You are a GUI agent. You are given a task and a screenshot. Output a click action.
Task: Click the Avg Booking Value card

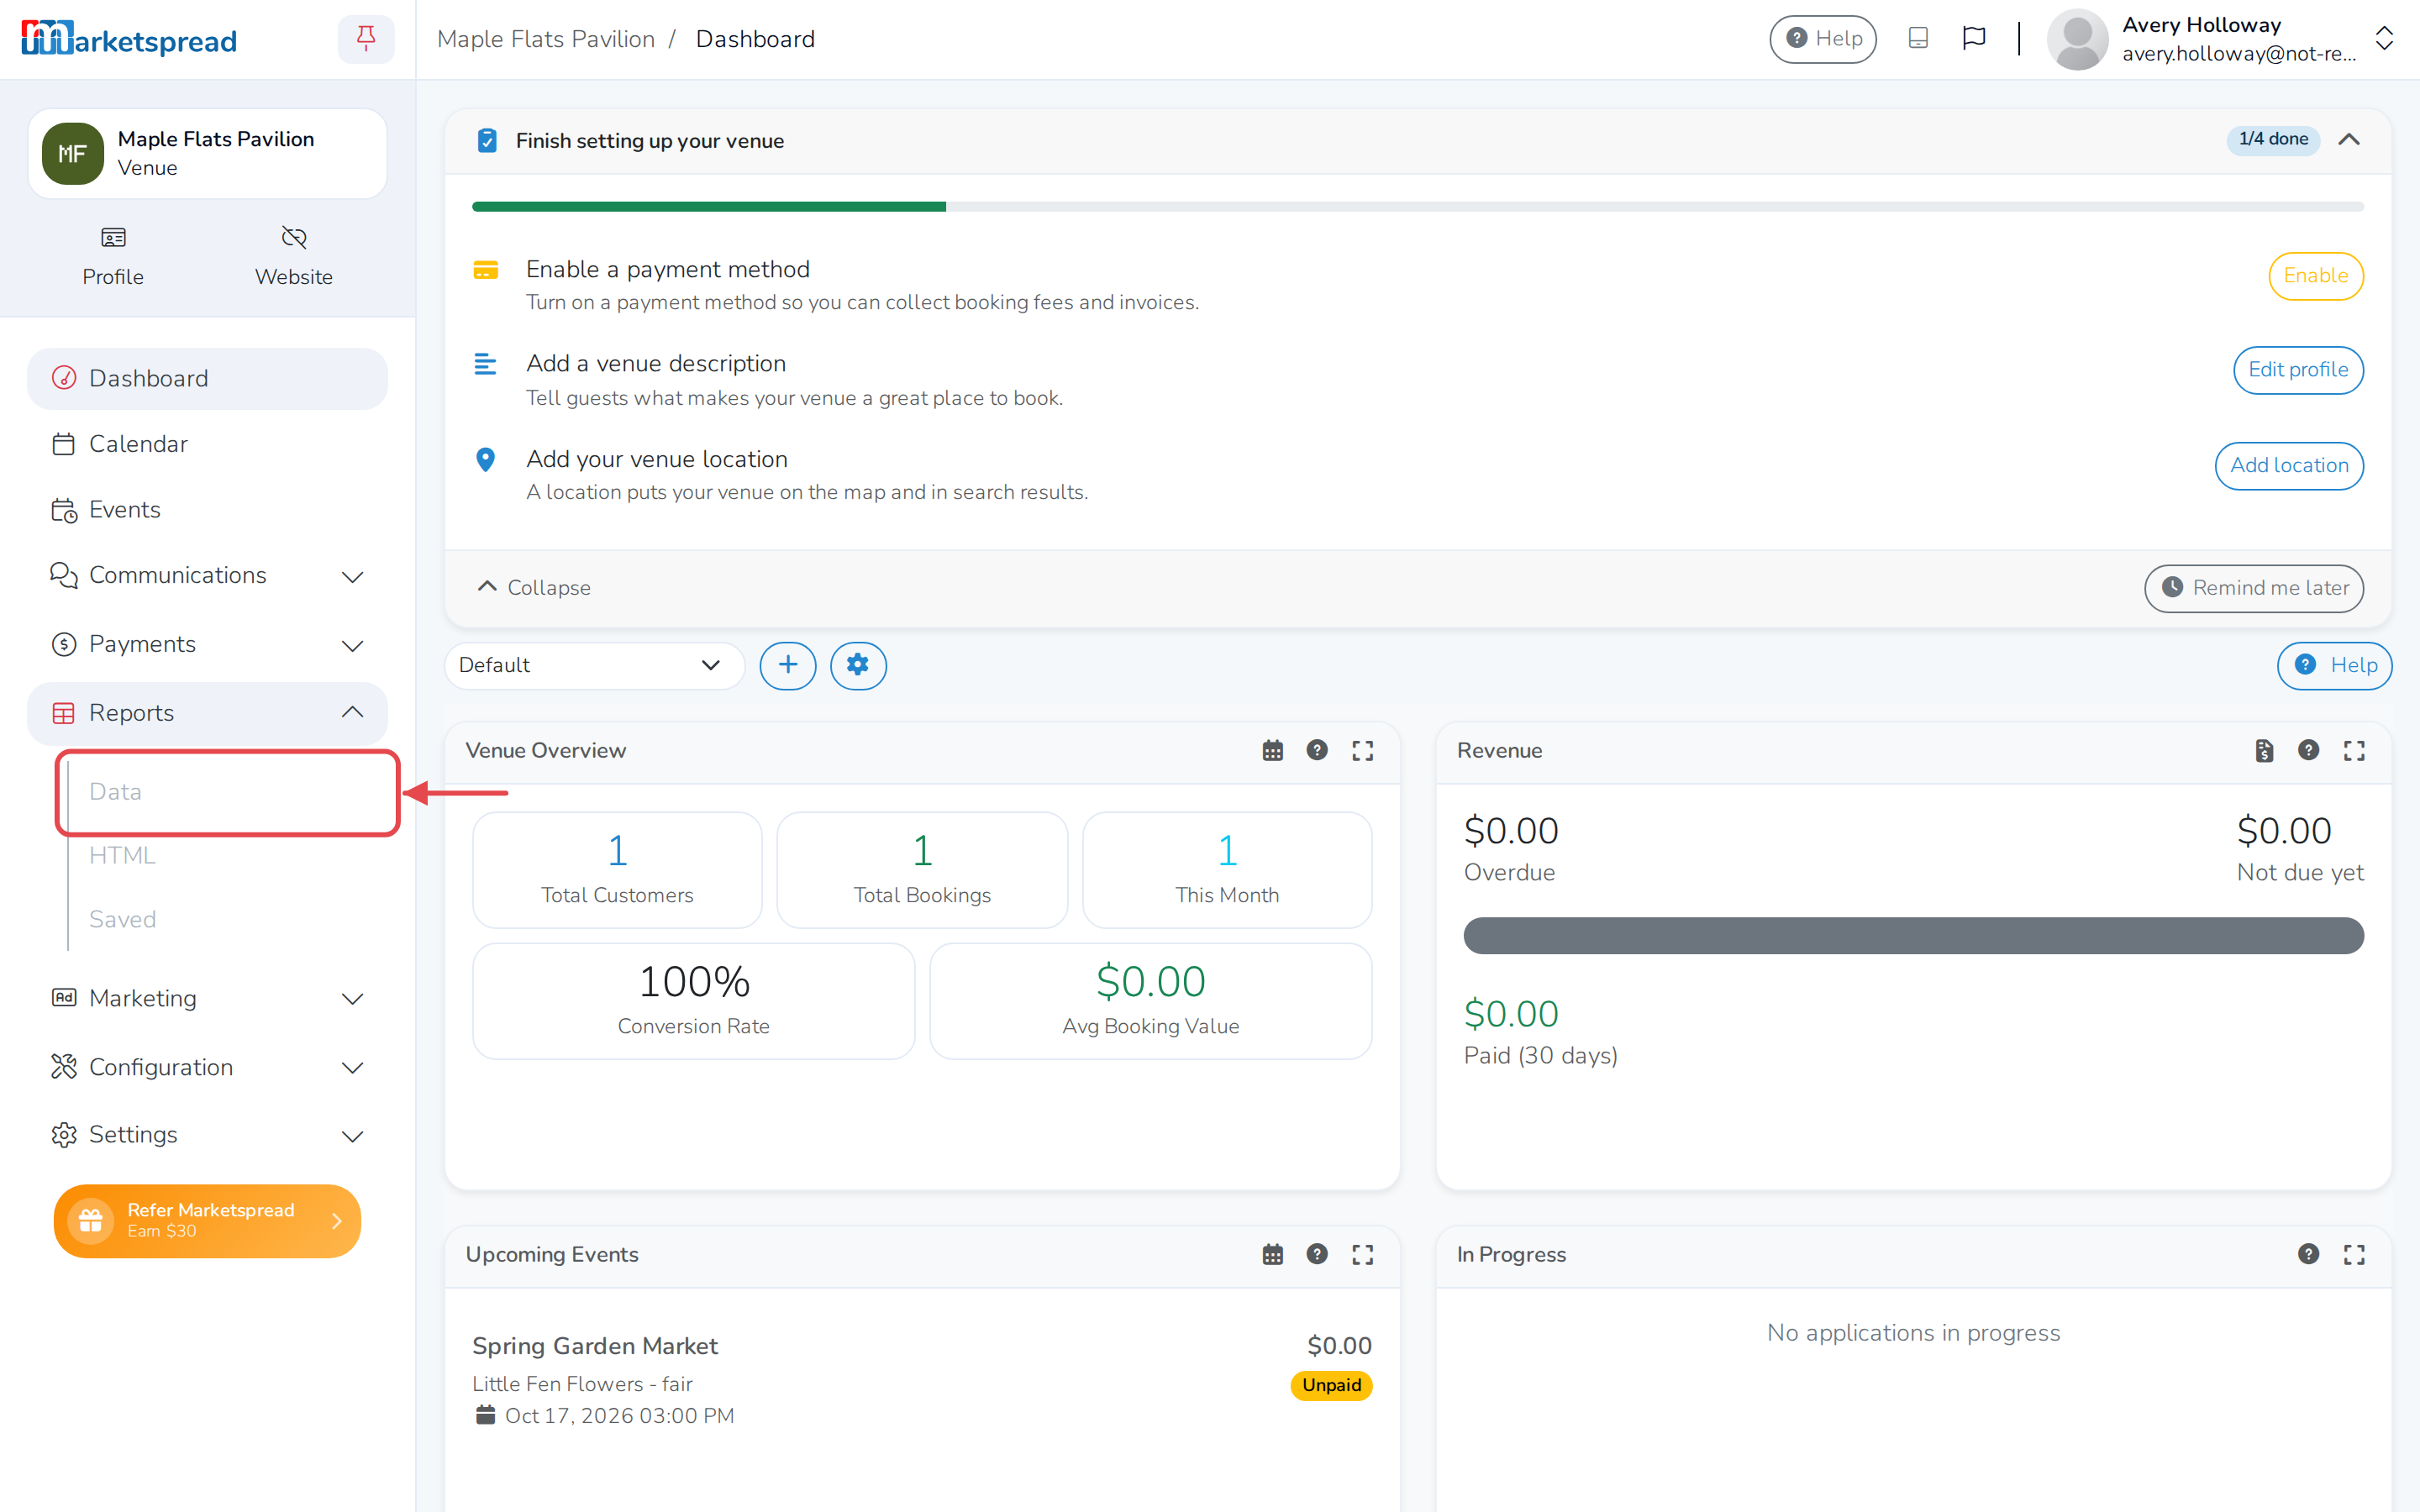click(x=1150, y=1001)
